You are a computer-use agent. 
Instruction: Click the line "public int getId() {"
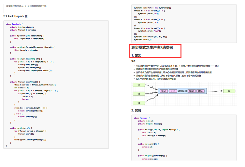pos(148,144)
